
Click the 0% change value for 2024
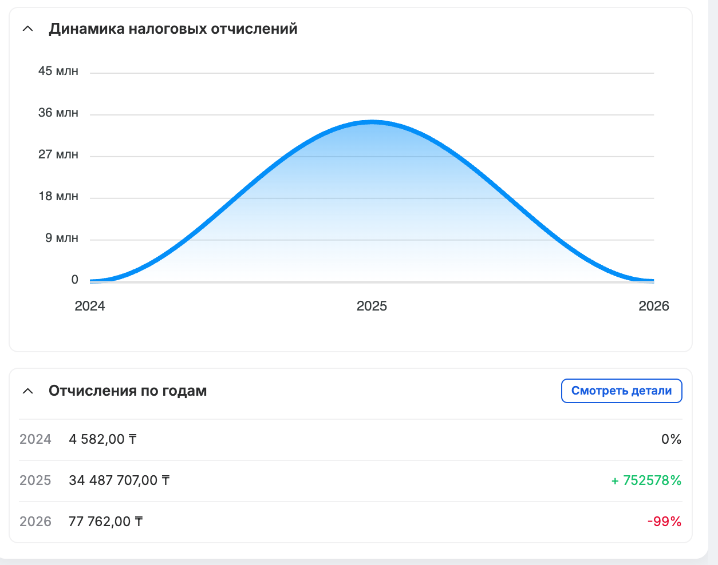coord(671,439)
